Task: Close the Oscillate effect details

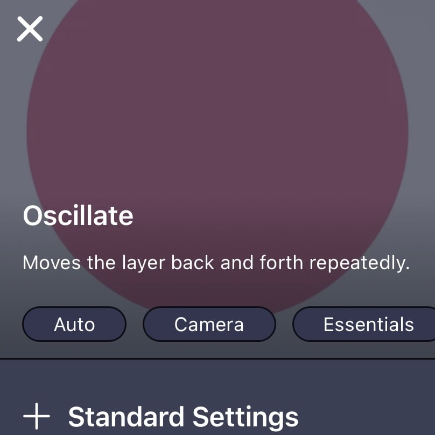Action: (30, 29)
